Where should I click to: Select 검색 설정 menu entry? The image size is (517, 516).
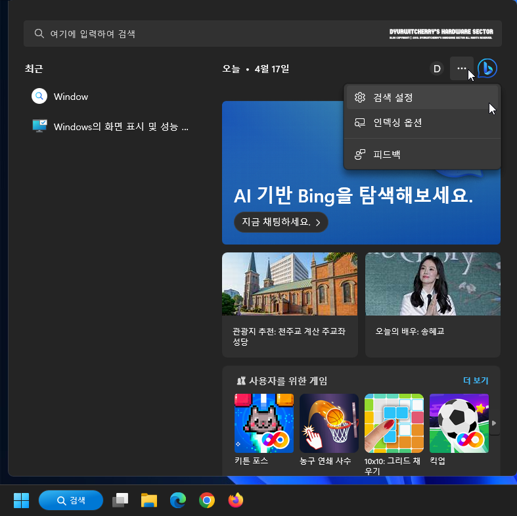422,97
